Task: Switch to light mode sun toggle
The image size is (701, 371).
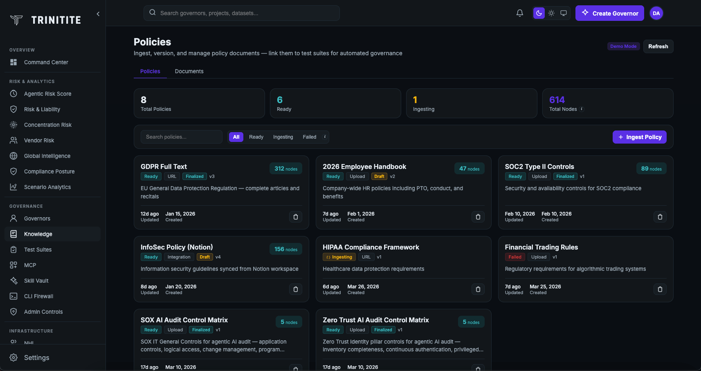Action: [x=551, y=13]
